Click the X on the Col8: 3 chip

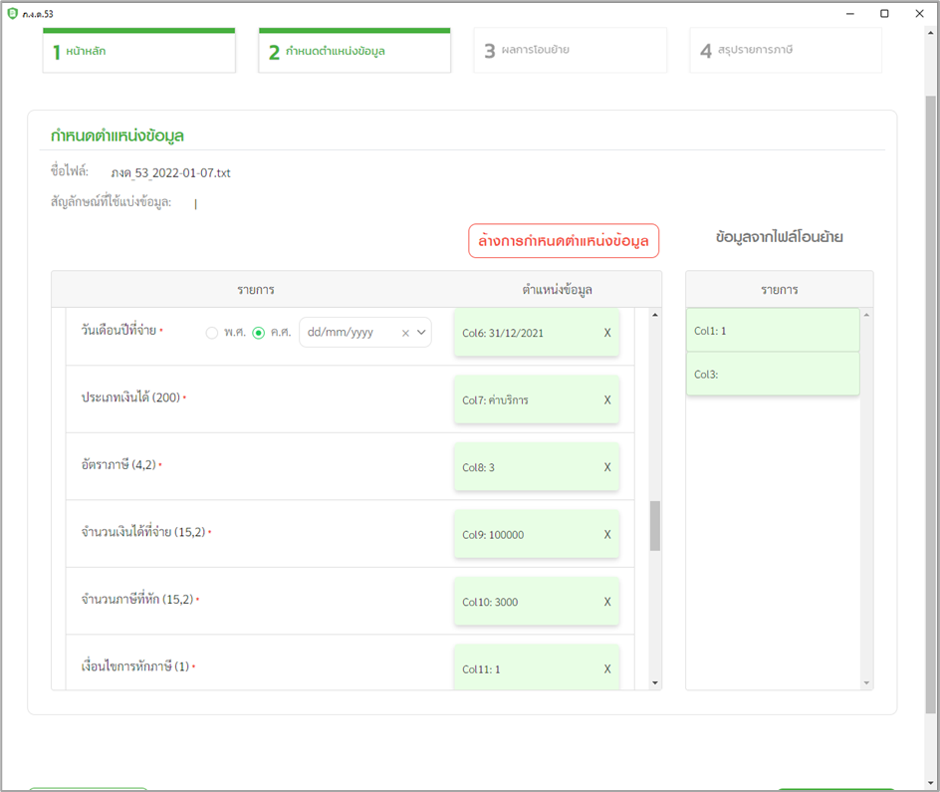tap(607, 467)
